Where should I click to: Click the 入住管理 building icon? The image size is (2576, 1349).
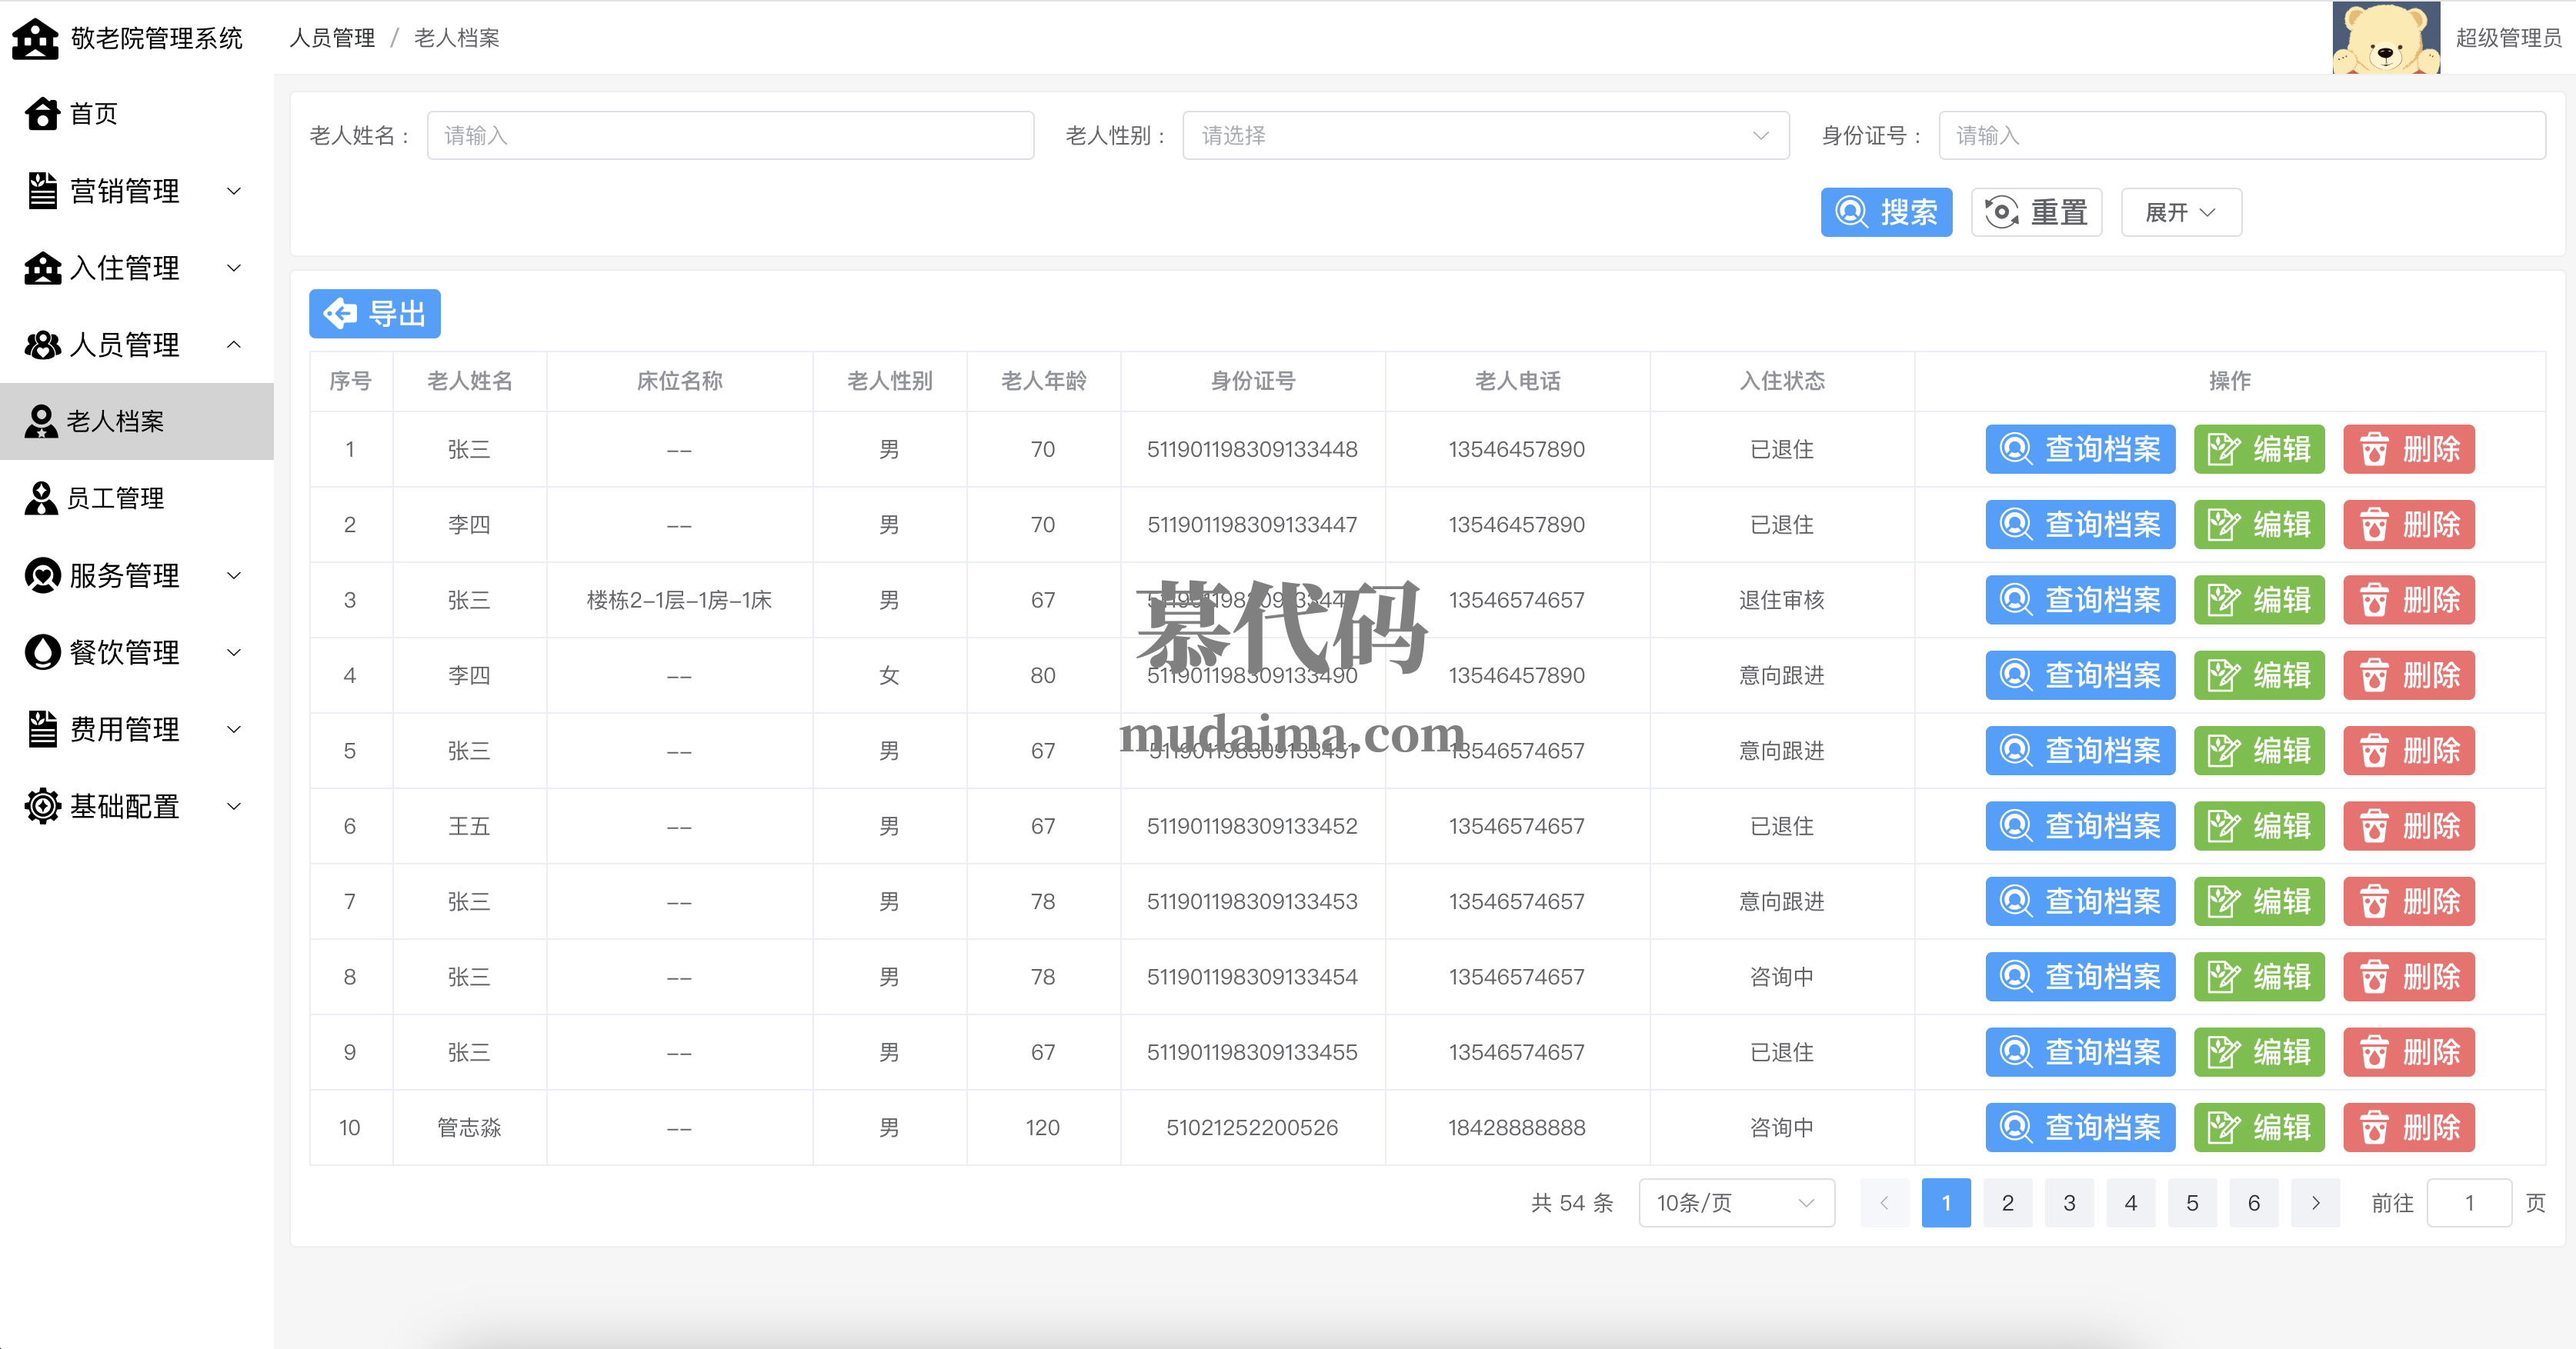[42, 268]
